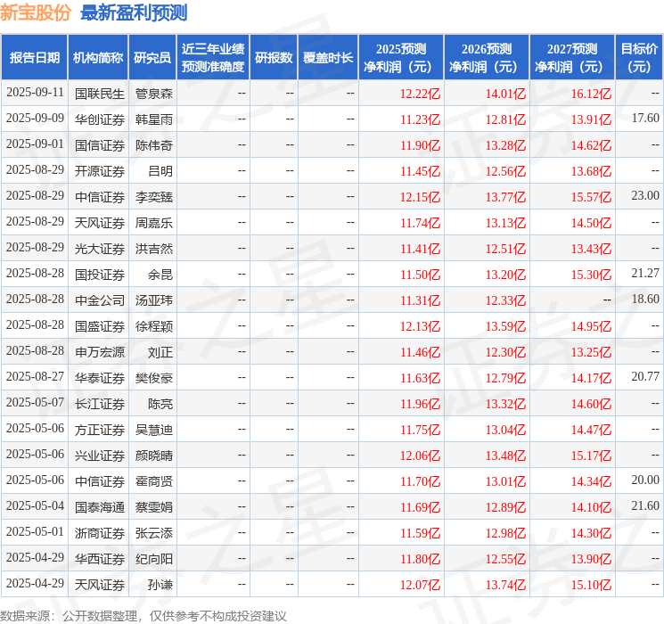Select the 覆盖时长 column header
This screenshot has width=664, height=624.
328,58
